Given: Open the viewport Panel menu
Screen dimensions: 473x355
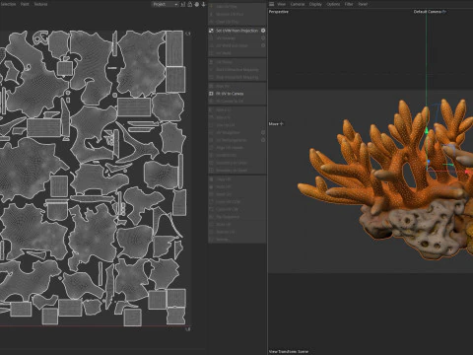Looking at the screenshot, I should pyautogui.click(x=363, y=4).
